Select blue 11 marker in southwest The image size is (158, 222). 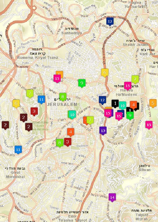point(18,150)
